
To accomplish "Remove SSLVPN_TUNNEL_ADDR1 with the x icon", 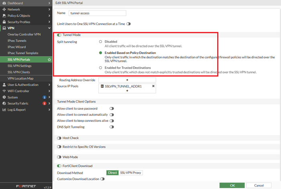I will coord(153,86).
